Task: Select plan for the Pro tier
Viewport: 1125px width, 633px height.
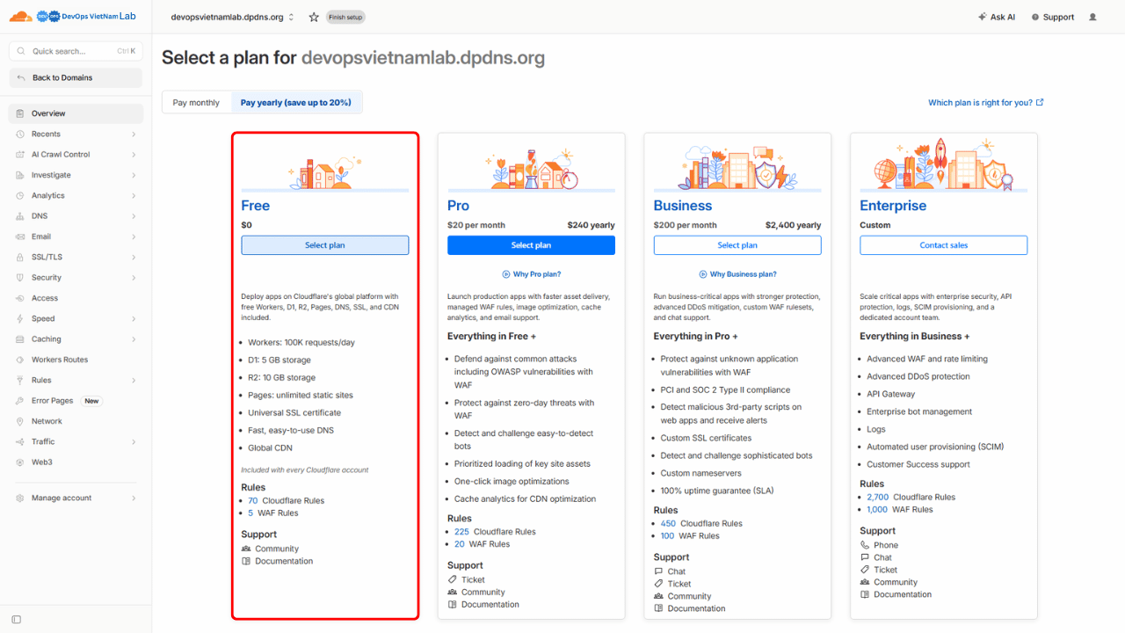Action: click(x=531, y=245)
